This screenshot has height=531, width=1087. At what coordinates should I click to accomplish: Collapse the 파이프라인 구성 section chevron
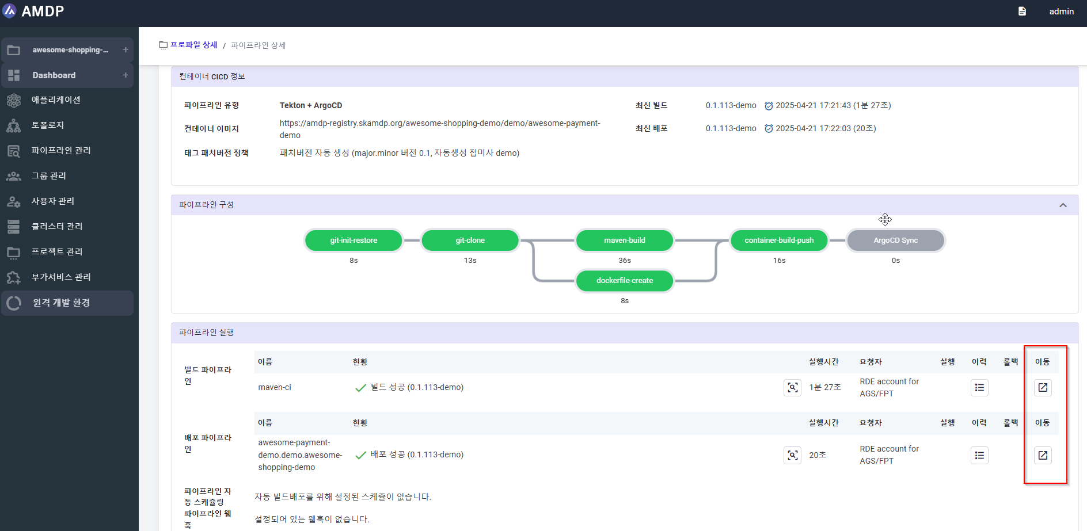coord(1063,205)
